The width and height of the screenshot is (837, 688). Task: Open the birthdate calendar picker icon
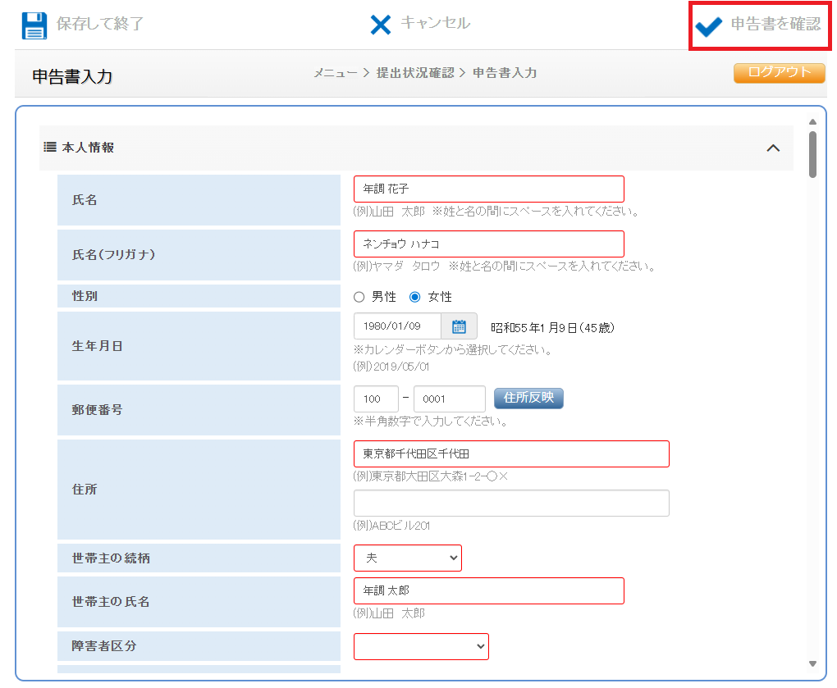coord(459,326)
